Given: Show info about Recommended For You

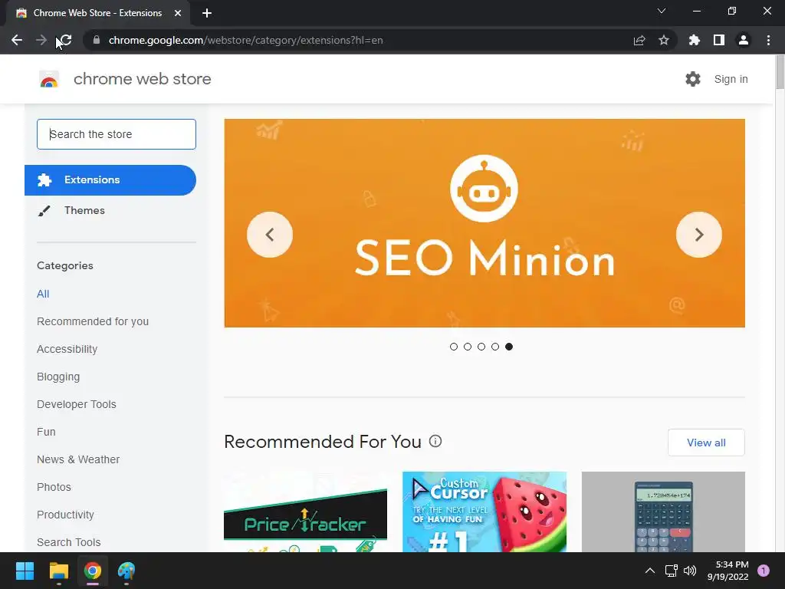Looking at the screenshot, I should [x=435, y=441].
